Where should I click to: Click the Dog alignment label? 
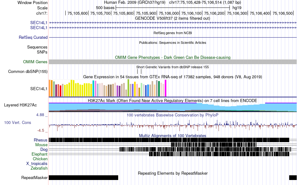44,150
